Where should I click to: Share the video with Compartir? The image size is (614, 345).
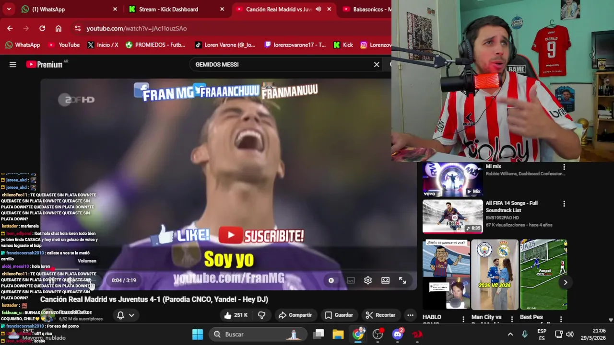pos(295,315)
